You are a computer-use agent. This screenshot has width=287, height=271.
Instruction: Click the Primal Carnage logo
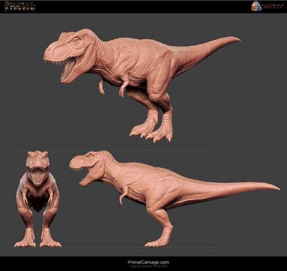tap(20, 6)
